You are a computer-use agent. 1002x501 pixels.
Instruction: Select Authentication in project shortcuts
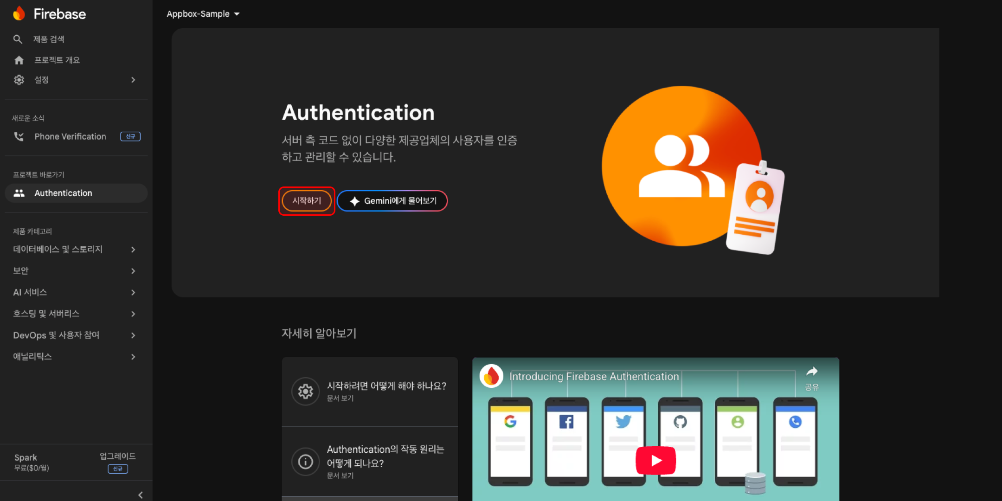pyautogui.click(x=76, y=193)
